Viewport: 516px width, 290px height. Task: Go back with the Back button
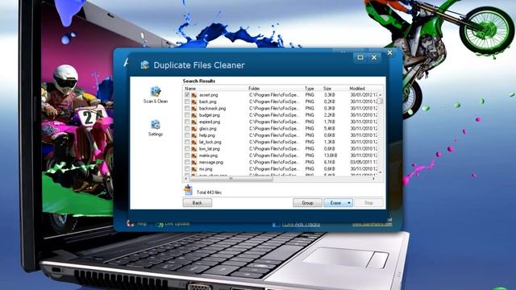[197, 203]
